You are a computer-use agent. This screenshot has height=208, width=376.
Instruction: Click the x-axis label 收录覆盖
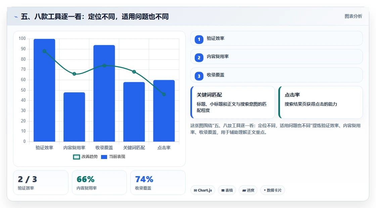pos(104,148)
